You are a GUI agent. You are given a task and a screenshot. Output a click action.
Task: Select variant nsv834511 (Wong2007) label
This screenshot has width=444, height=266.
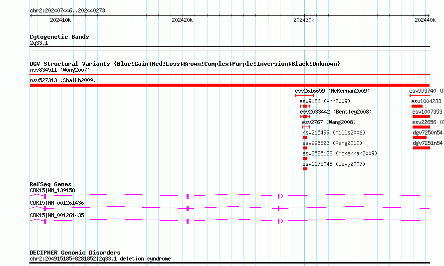click(60, 70)
